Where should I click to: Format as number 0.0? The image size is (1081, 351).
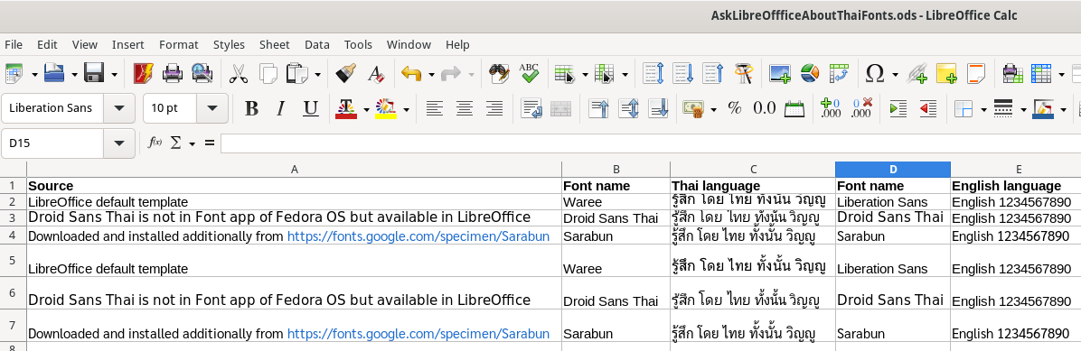coord(765,108)
